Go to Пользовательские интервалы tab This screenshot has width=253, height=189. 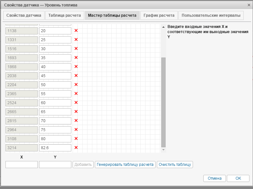pyautogui.click(x=211, y=15)
